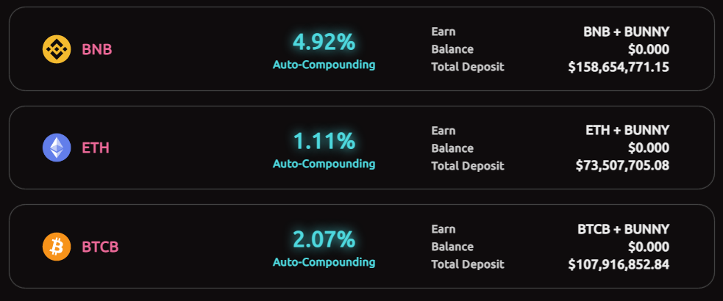The width and height of the screenshot is (723, 301).
Task: Click the 1.11% APY value
Action: [x=324, y=140]
